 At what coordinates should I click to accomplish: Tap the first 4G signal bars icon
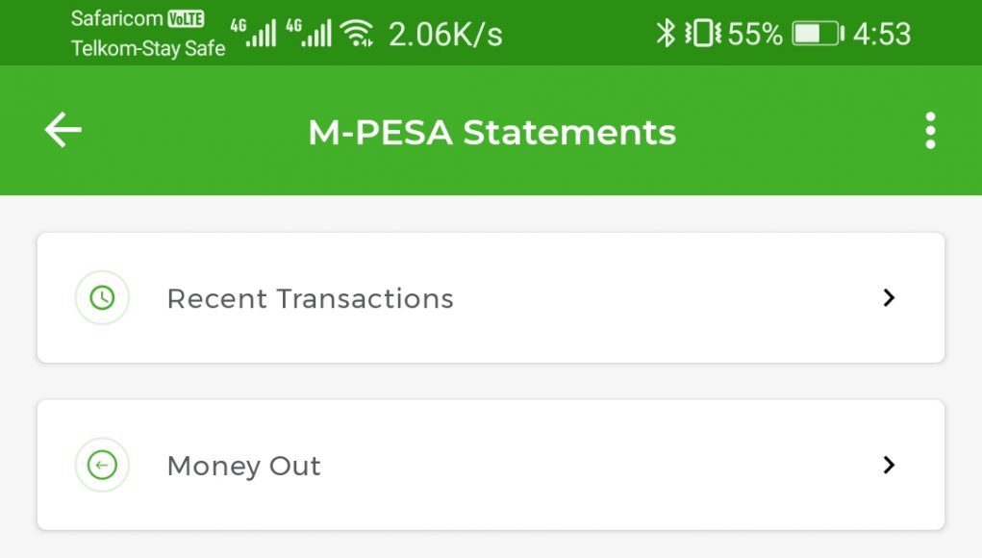253,34
